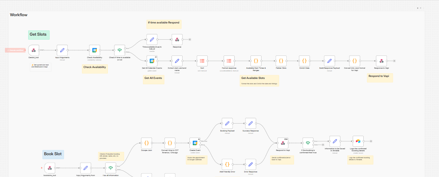
Task: Select the green Get Slots sticky note
Action: tap(39, 35)
